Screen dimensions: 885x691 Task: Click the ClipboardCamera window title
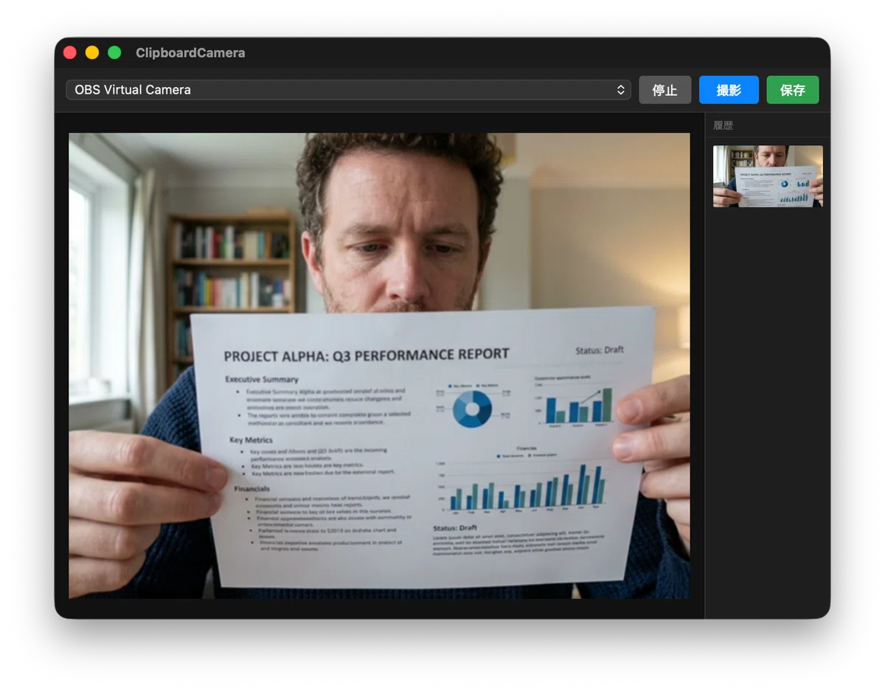[190, 53]
